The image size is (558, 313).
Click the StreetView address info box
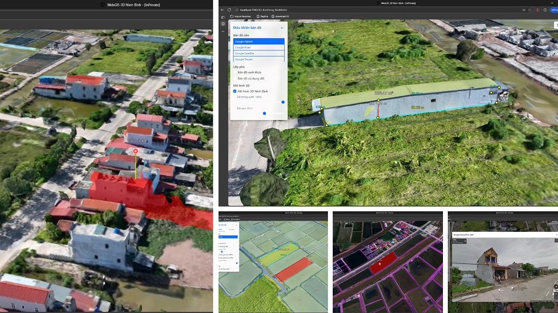point(459,241)
